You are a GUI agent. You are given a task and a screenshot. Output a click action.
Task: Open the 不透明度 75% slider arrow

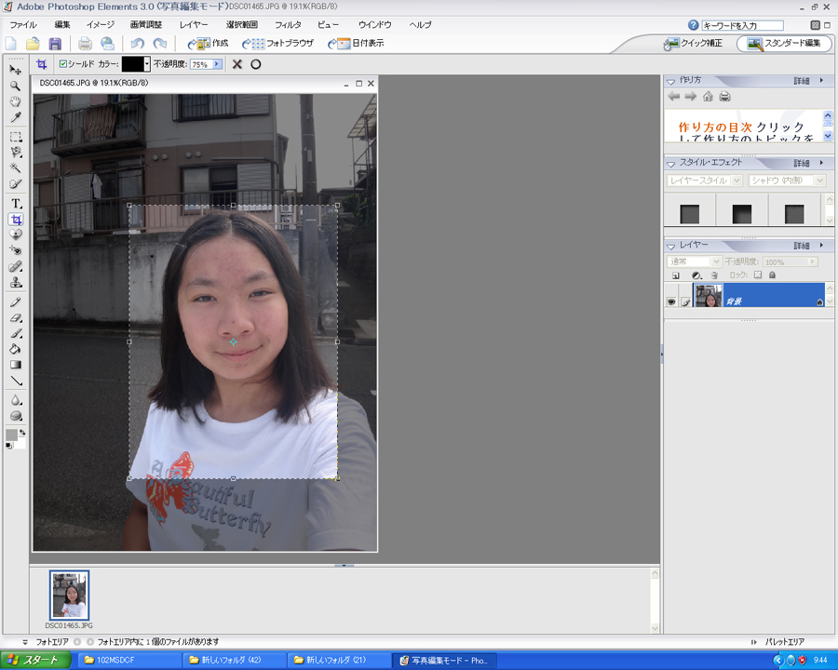(217, 64)
